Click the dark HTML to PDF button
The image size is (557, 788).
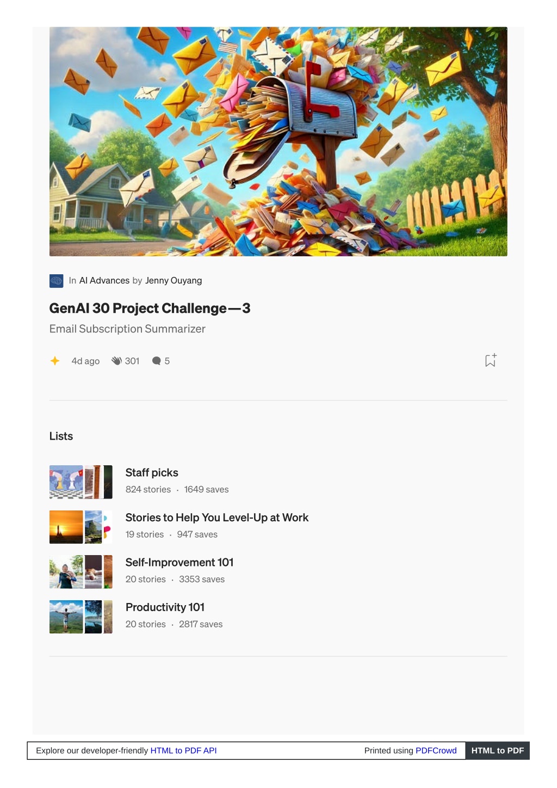497,750
